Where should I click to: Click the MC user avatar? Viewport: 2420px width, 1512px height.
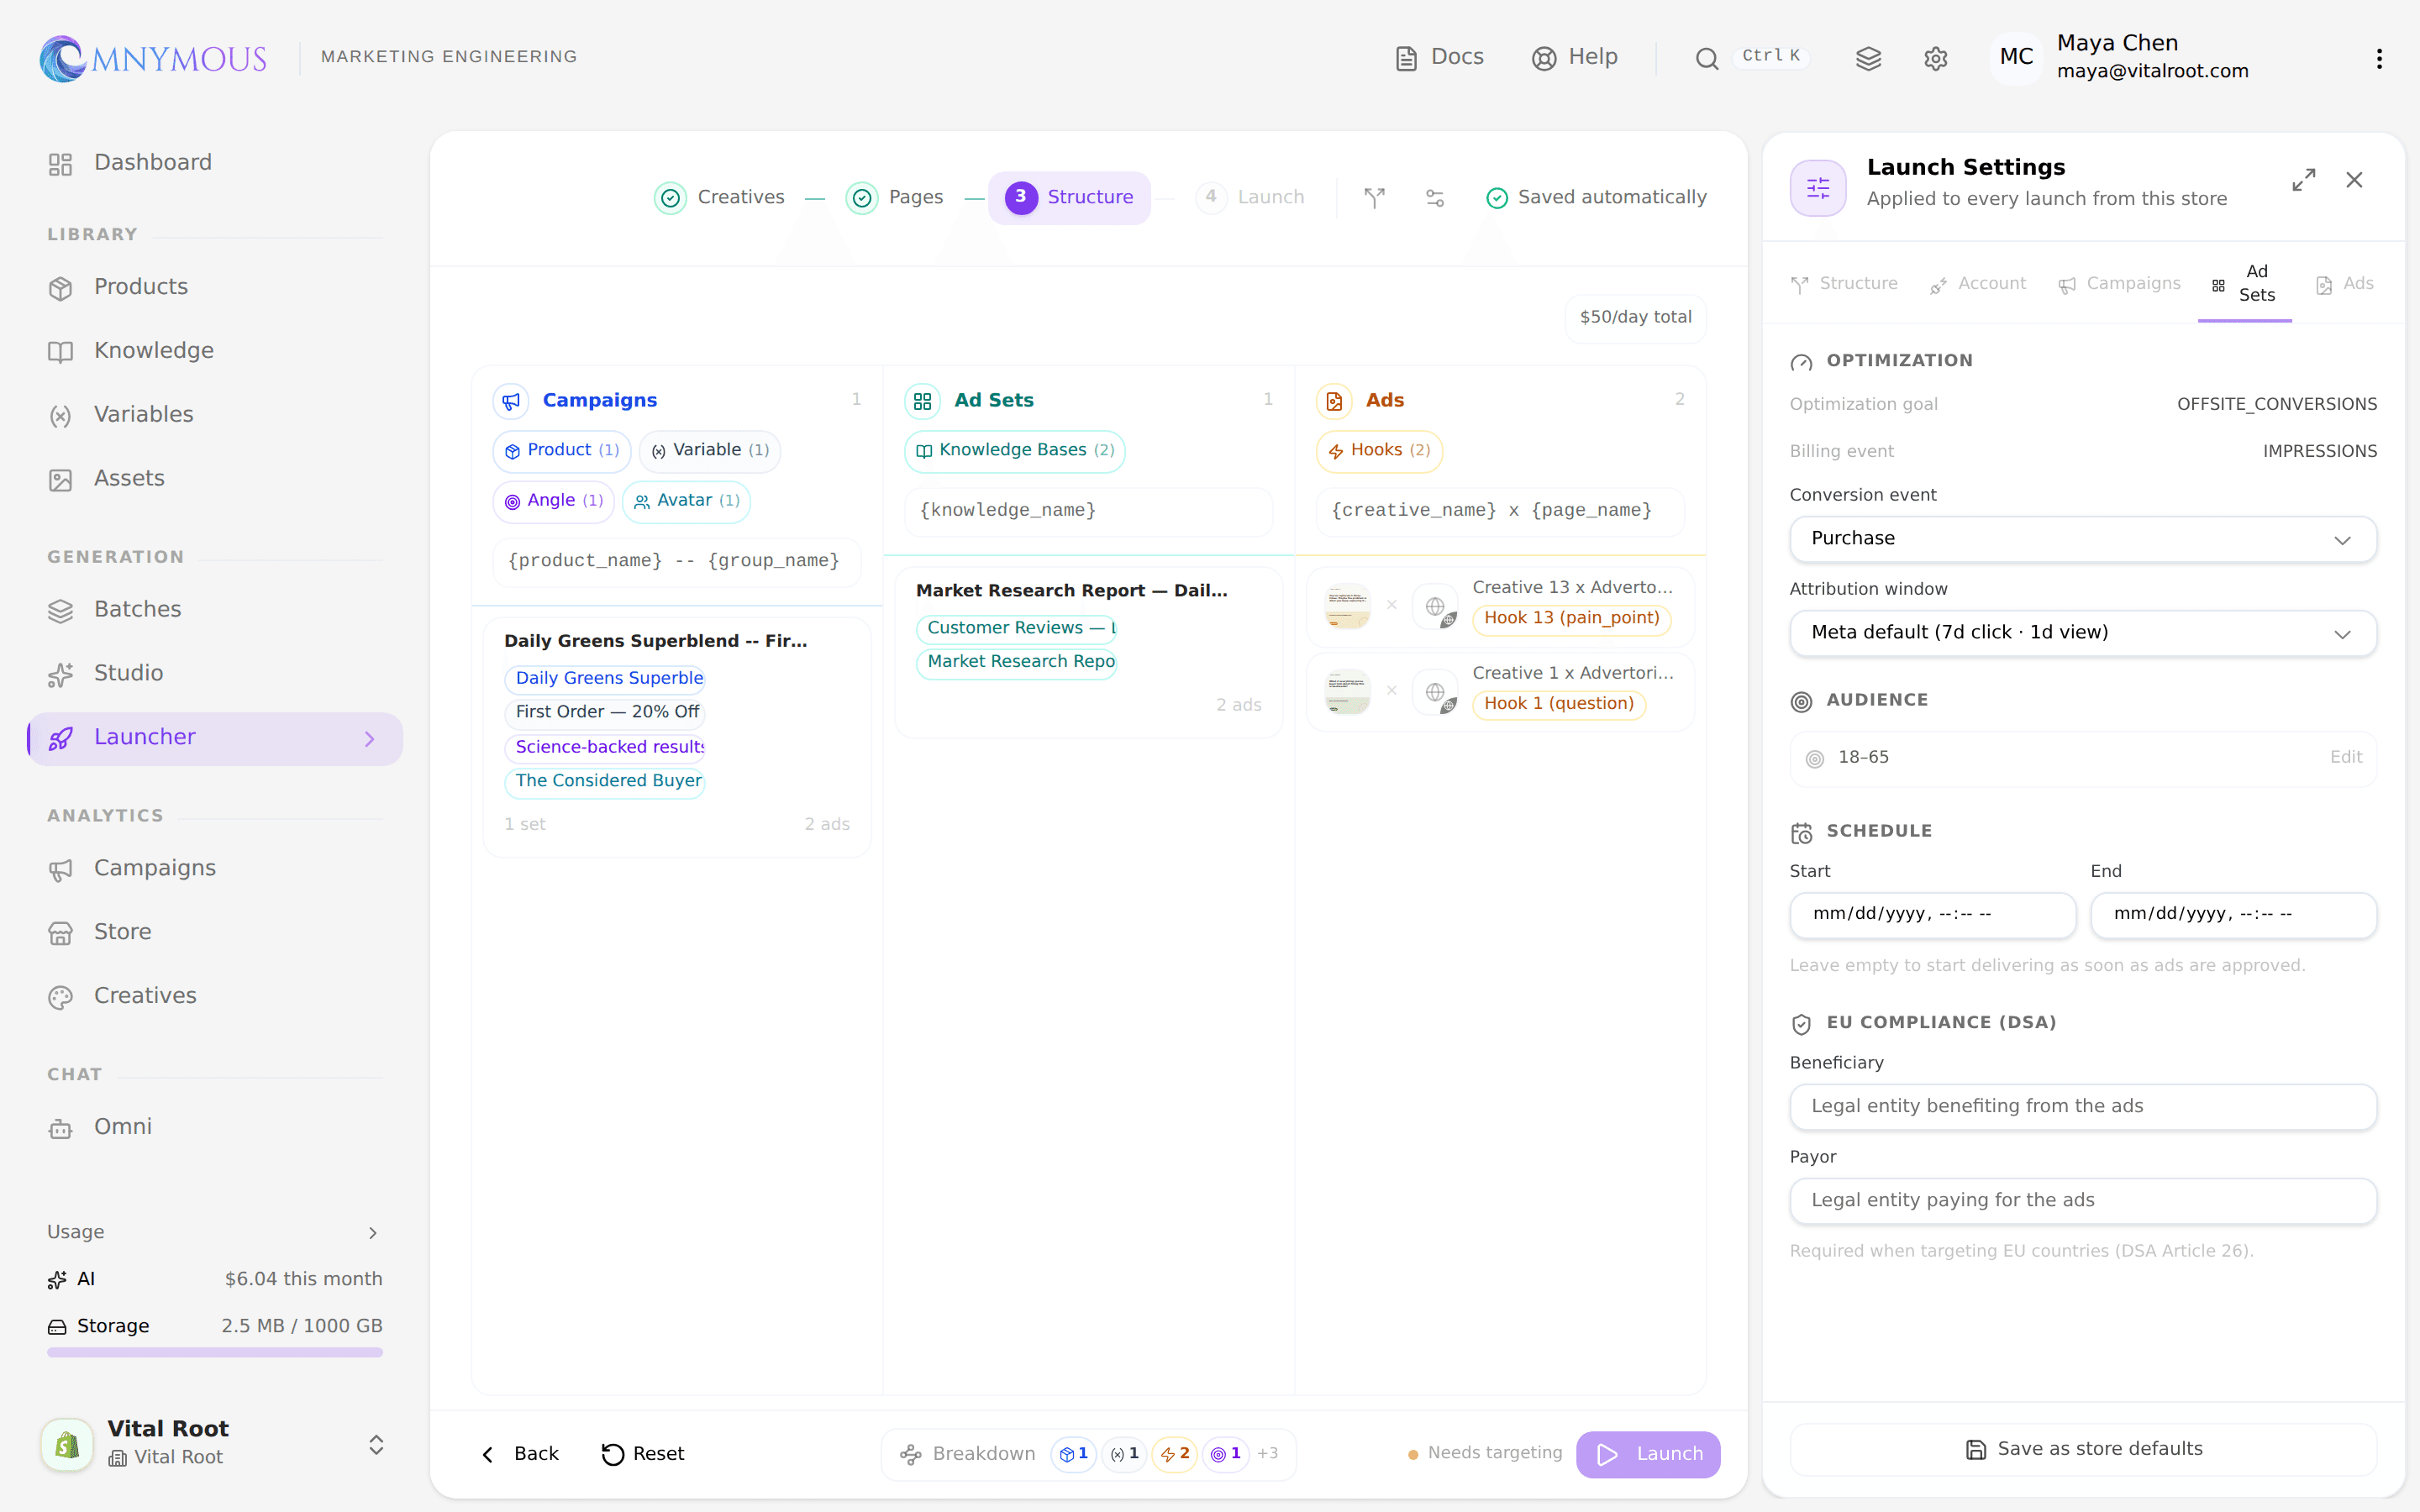tap(2016, 57)
